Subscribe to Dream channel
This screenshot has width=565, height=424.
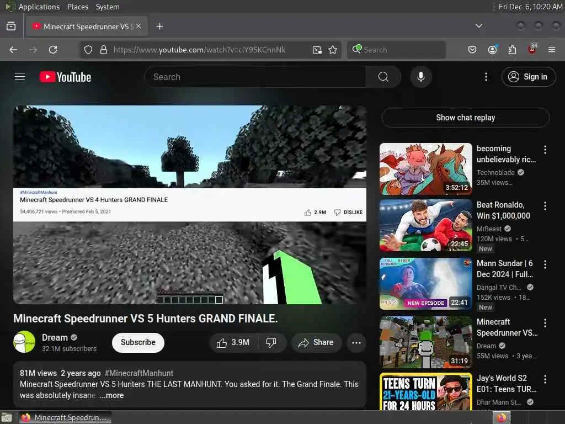click(x=138, y=342)
